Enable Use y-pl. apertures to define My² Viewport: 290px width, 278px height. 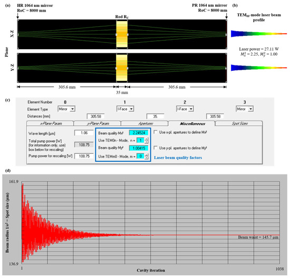[156, 148]
